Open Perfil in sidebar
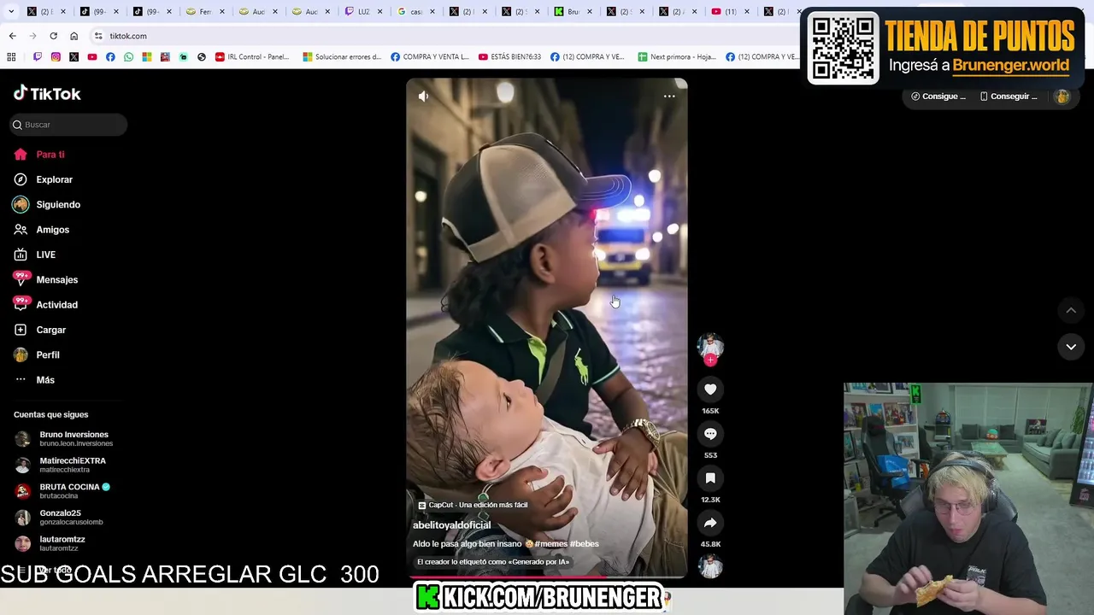The width and height of the screenshot is (1094, 615). (x=47, y=354)
